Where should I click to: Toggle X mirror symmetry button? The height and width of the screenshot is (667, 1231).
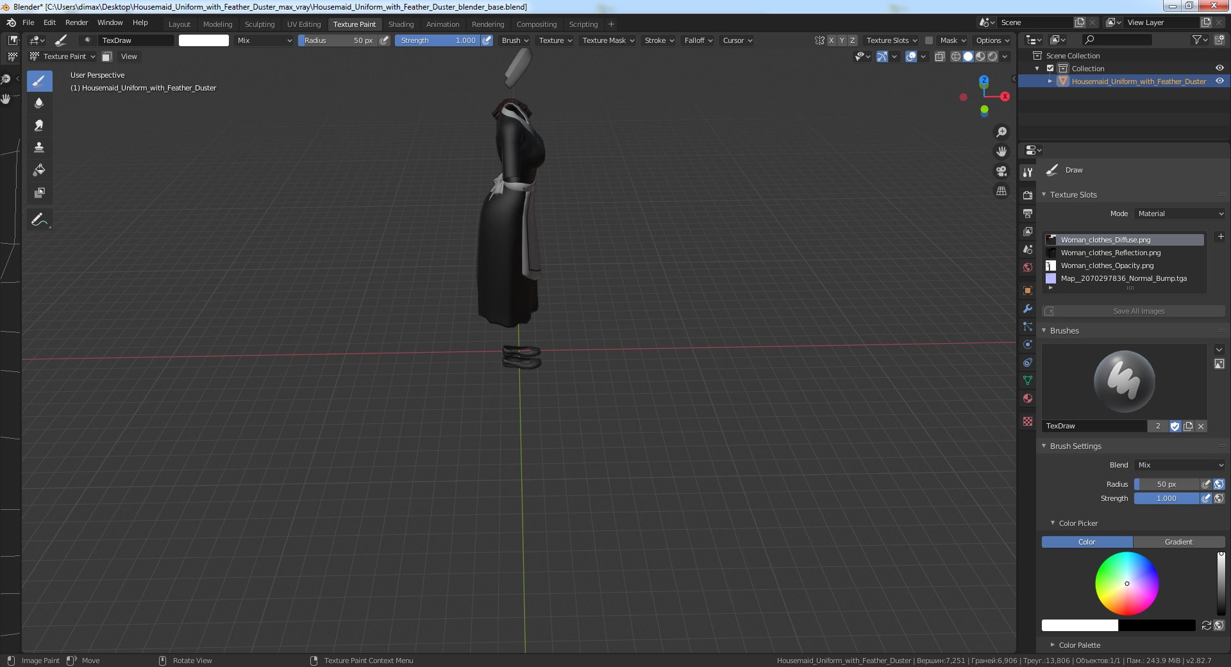click(x=832, y=40)
